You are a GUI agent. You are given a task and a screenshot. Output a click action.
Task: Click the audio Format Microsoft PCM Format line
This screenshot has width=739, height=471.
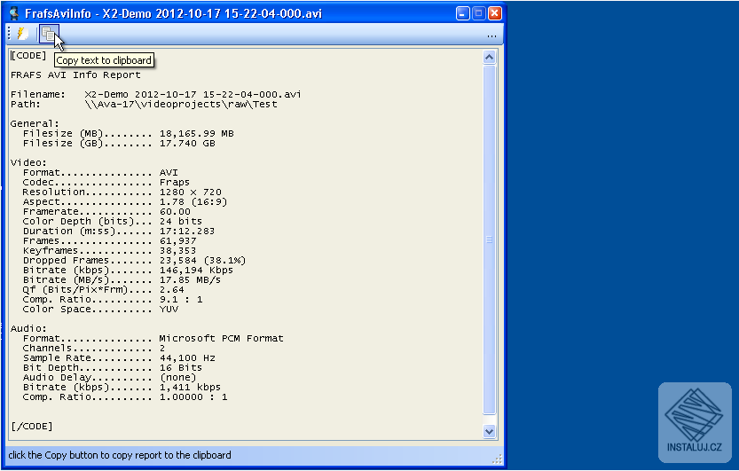click(x=153, y=339)
